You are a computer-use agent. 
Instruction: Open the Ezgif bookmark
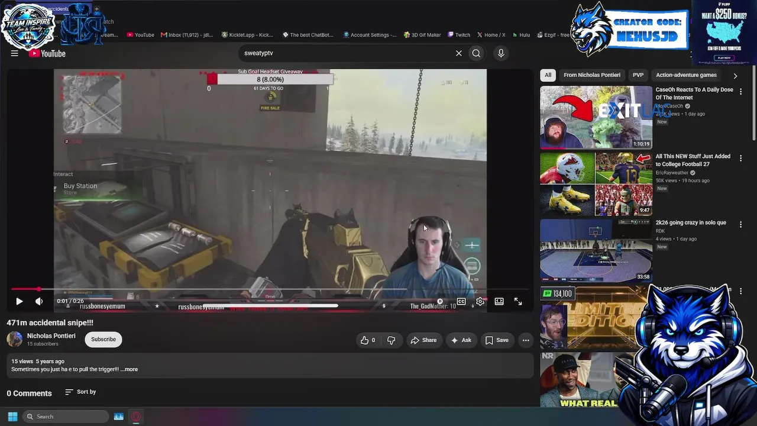coord(554,35)
